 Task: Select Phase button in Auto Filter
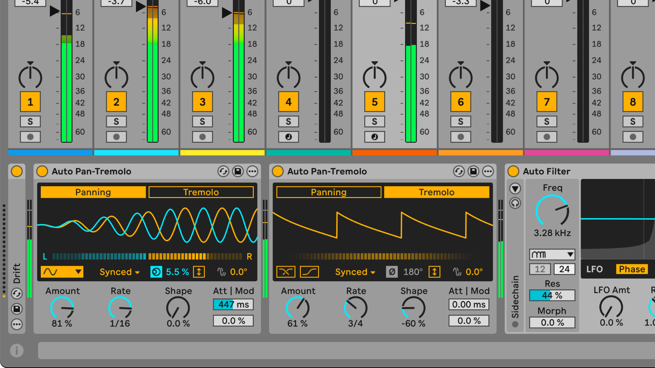pyautogui.click(x=632, y=269)
